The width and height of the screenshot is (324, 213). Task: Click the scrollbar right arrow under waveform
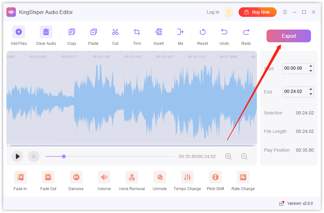point(254,146)
